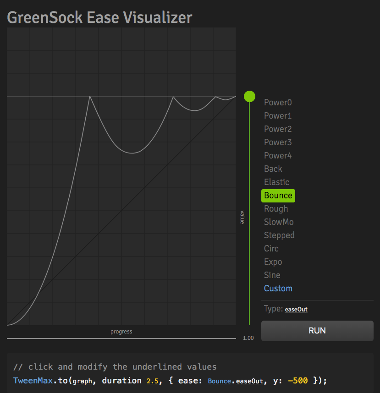This screenshot has height=393, width=380.
Task: Edit the underlined graph target in code
Action: click(x=82, y=381)
